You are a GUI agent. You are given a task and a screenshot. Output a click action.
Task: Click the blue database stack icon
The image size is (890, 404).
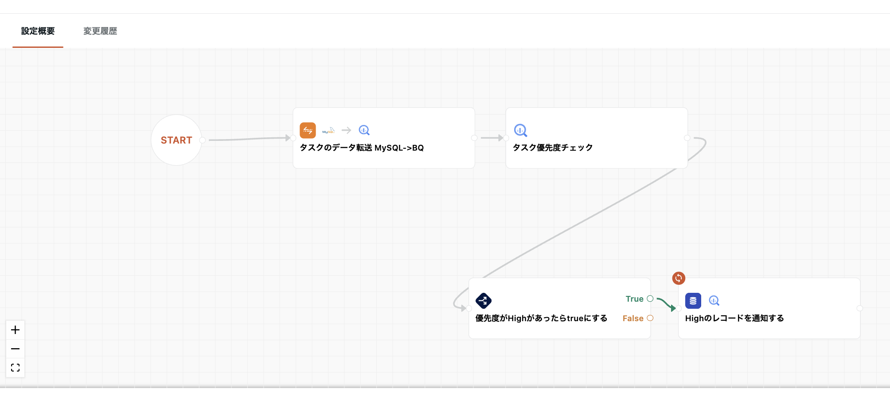[693, 301]
